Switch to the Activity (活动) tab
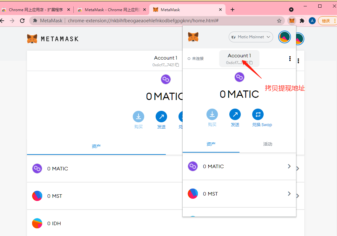The width and height of the screenshot is (337, 236). [267, 144]
